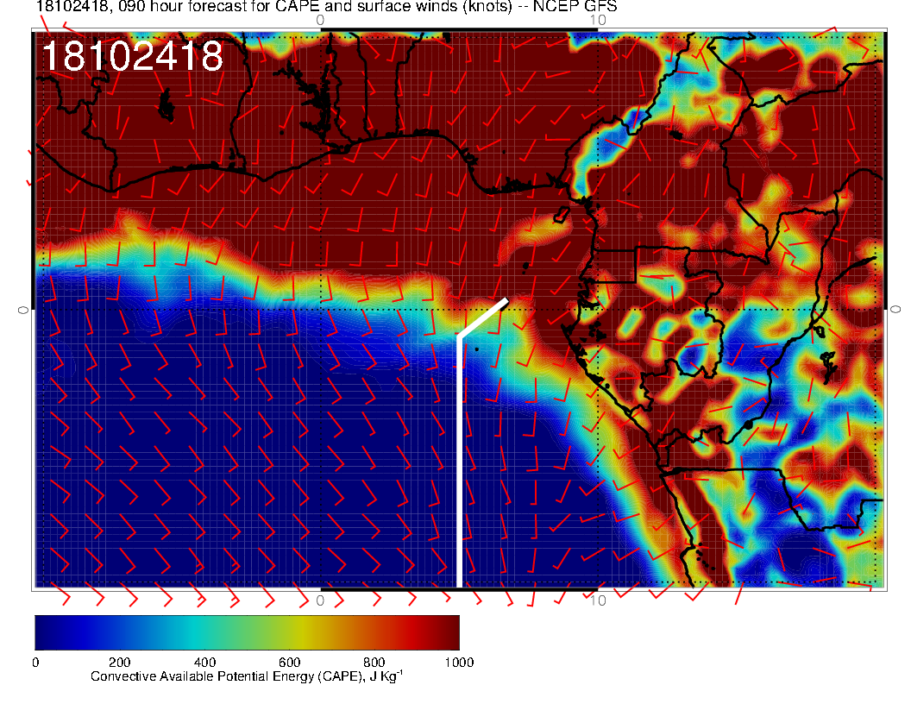Image resolution: width=911 pixels, height=704 pixels.
Task: Click the 0 tick label under the colorbar
Action: [x=35, y=663]
